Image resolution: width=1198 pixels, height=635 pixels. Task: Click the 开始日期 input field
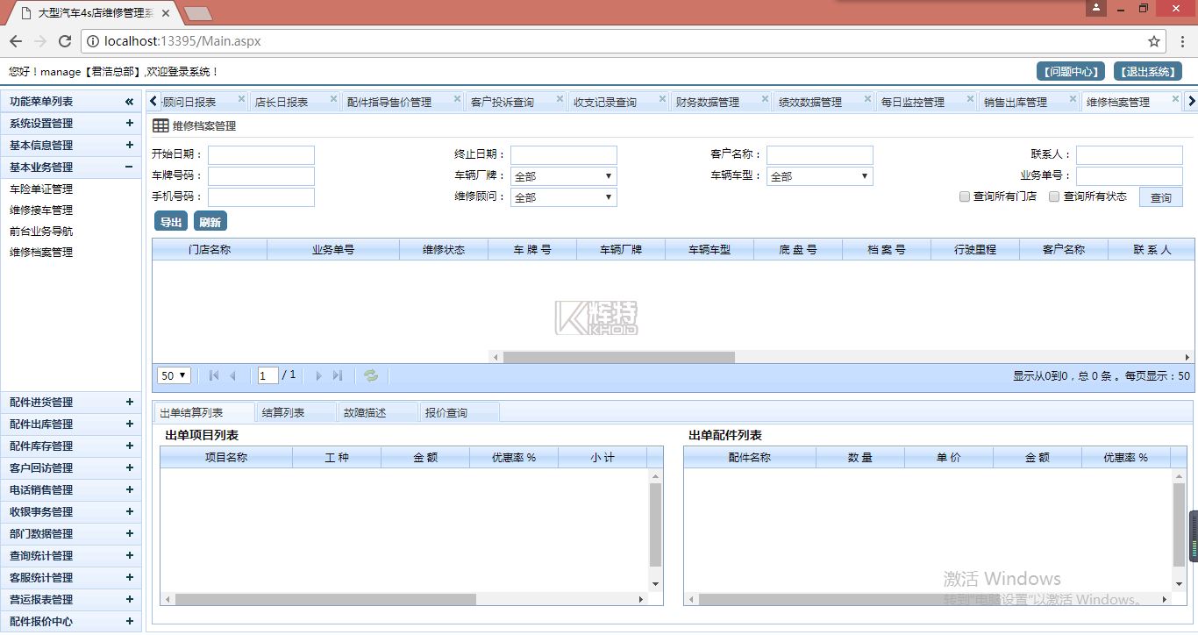260,155
